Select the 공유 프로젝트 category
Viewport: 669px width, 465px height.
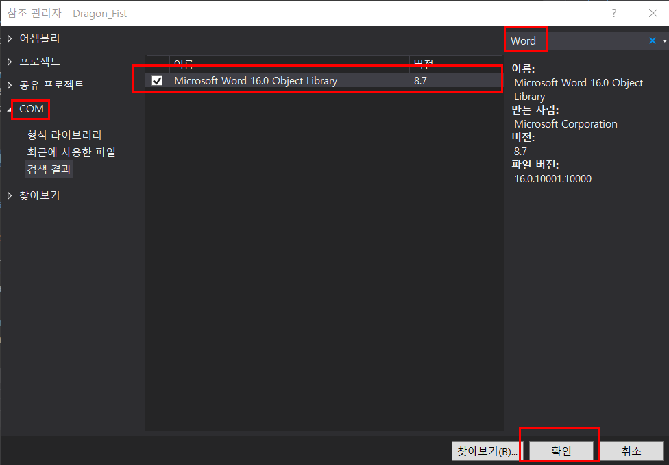click(x=51, y=85)
